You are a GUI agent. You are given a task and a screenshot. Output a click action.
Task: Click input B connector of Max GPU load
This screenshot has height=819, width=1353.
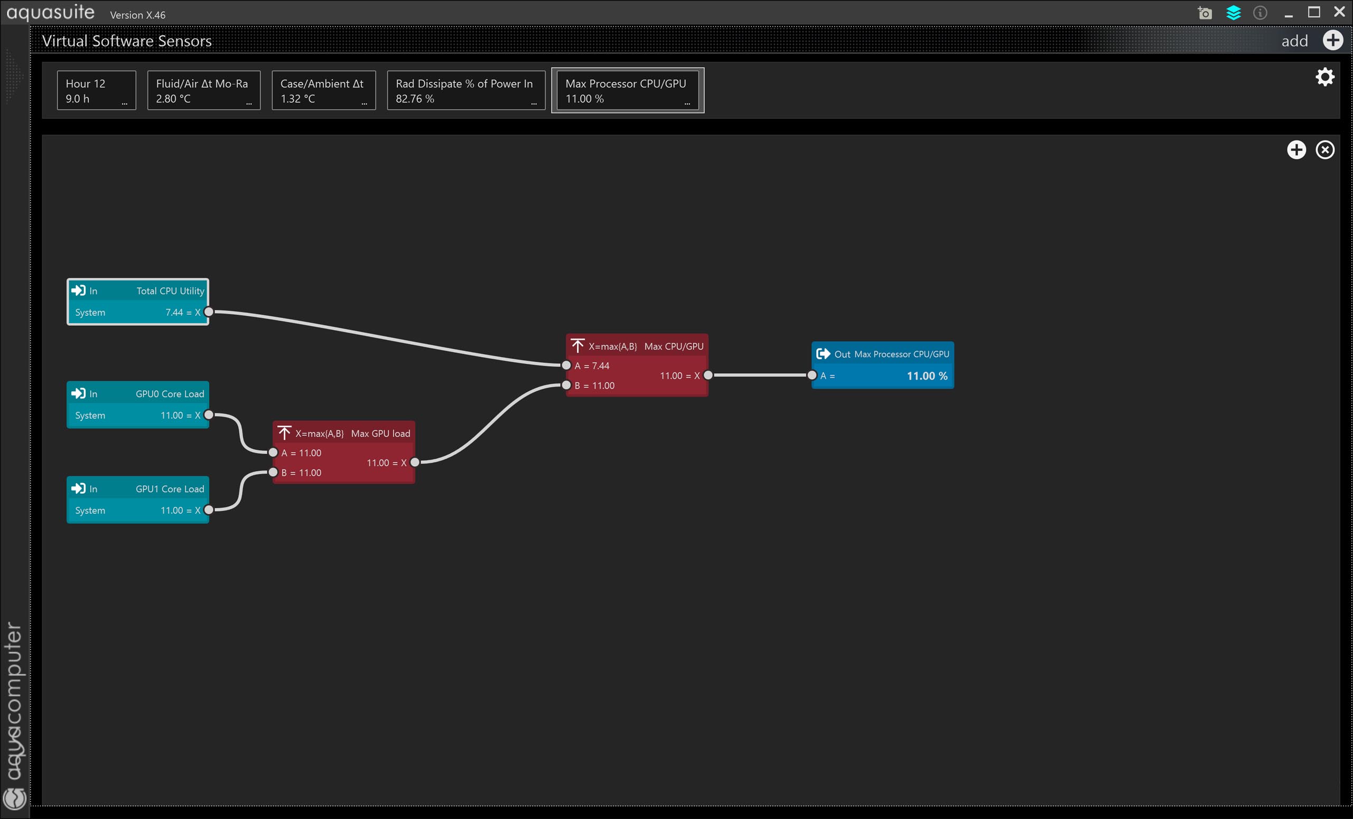[x=273, y=472]
